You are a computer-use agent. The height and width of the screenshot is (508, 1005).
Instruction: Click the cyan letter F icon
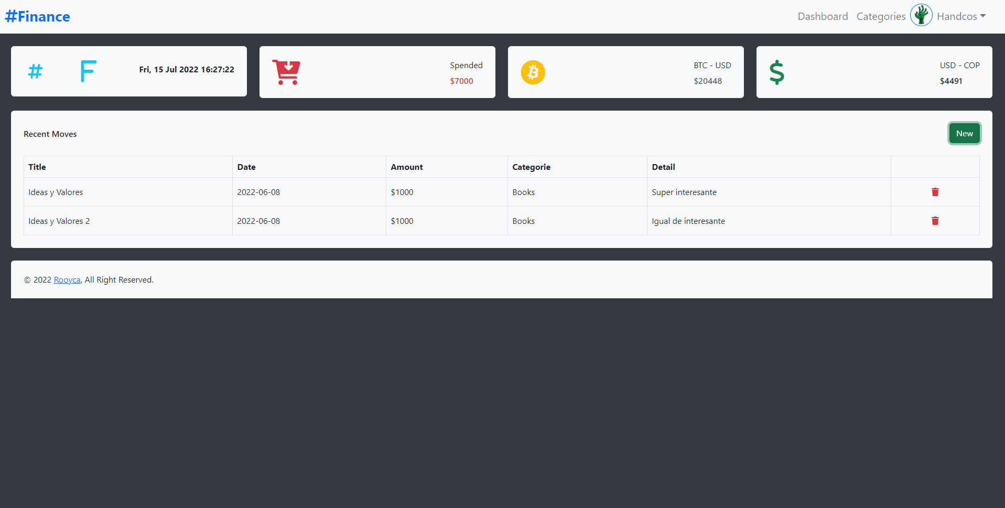pyautogui.click(x=88, y=71)
